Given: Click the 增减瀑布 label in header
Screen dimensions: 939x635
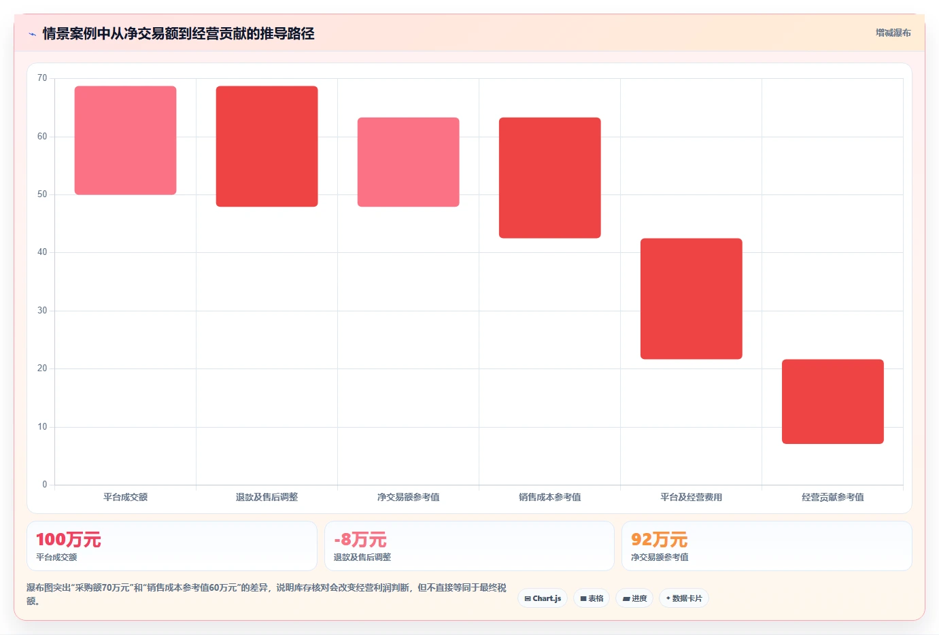Looking at the screenshot, I should click(x=893, y=33).
